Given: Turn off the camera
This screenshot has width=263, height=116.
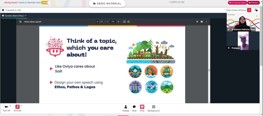Looking at the screenshot, I should click(6, 108).
